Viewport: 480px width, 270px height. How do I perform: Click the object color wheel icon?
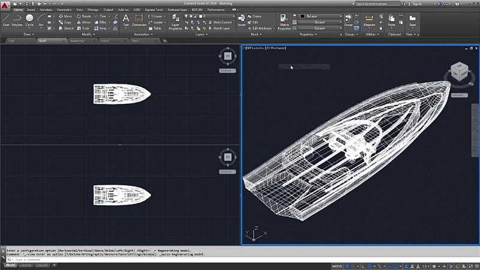click(295, 16)
